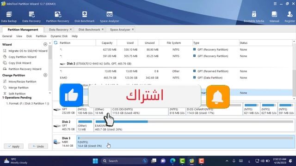Open the Partition menu

41,36
